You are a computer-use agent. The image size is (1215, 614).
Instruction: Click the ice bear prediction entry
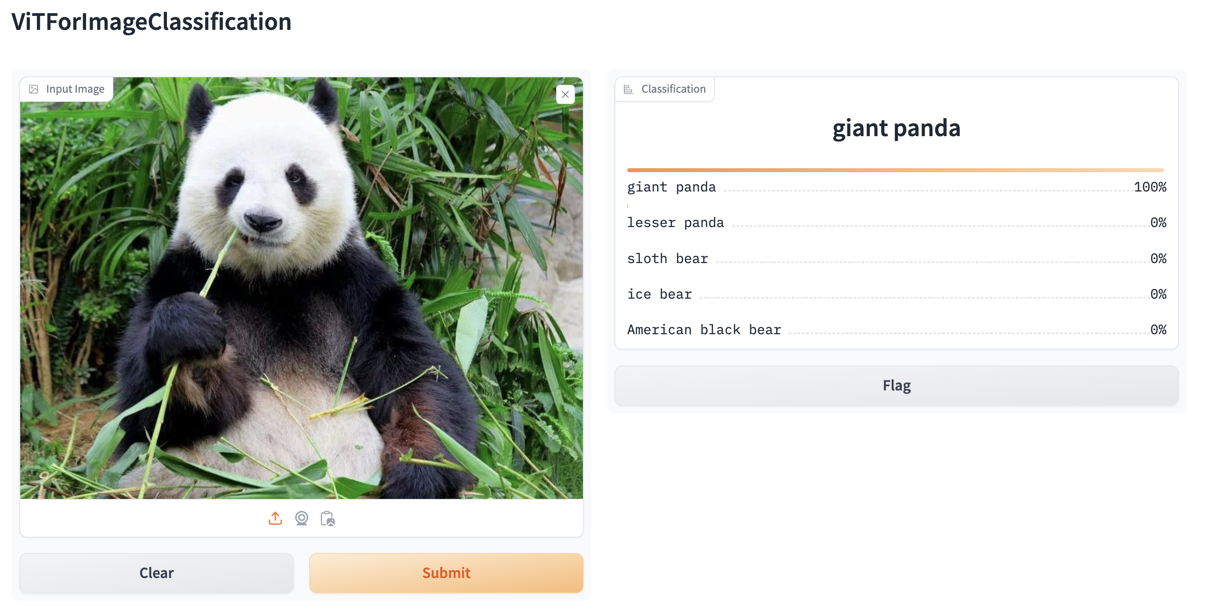point(659,294)
